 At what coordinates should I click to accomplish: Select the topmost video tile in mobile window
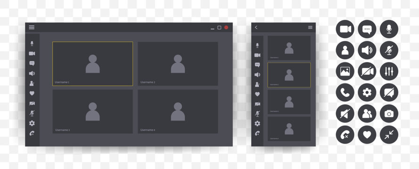[x=289, y=48]
